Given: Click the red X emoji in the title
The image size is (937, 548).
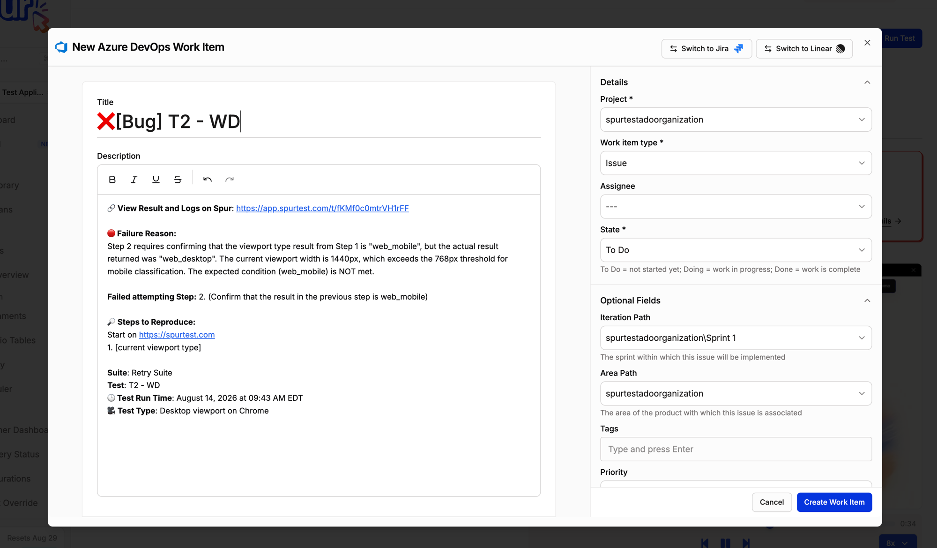Looking at the screenshot, I should click(x=106, y=121).
